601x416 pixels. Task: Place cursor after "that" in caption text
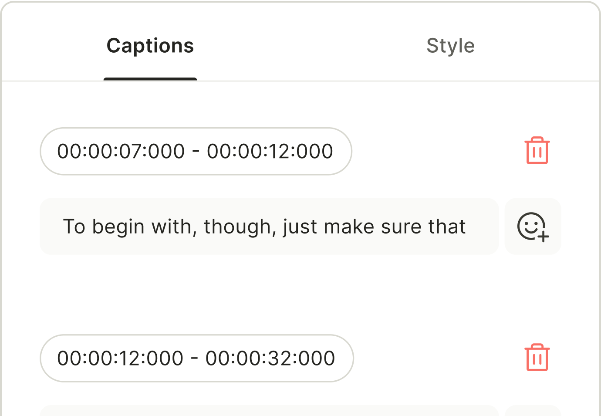pos(467,227)
